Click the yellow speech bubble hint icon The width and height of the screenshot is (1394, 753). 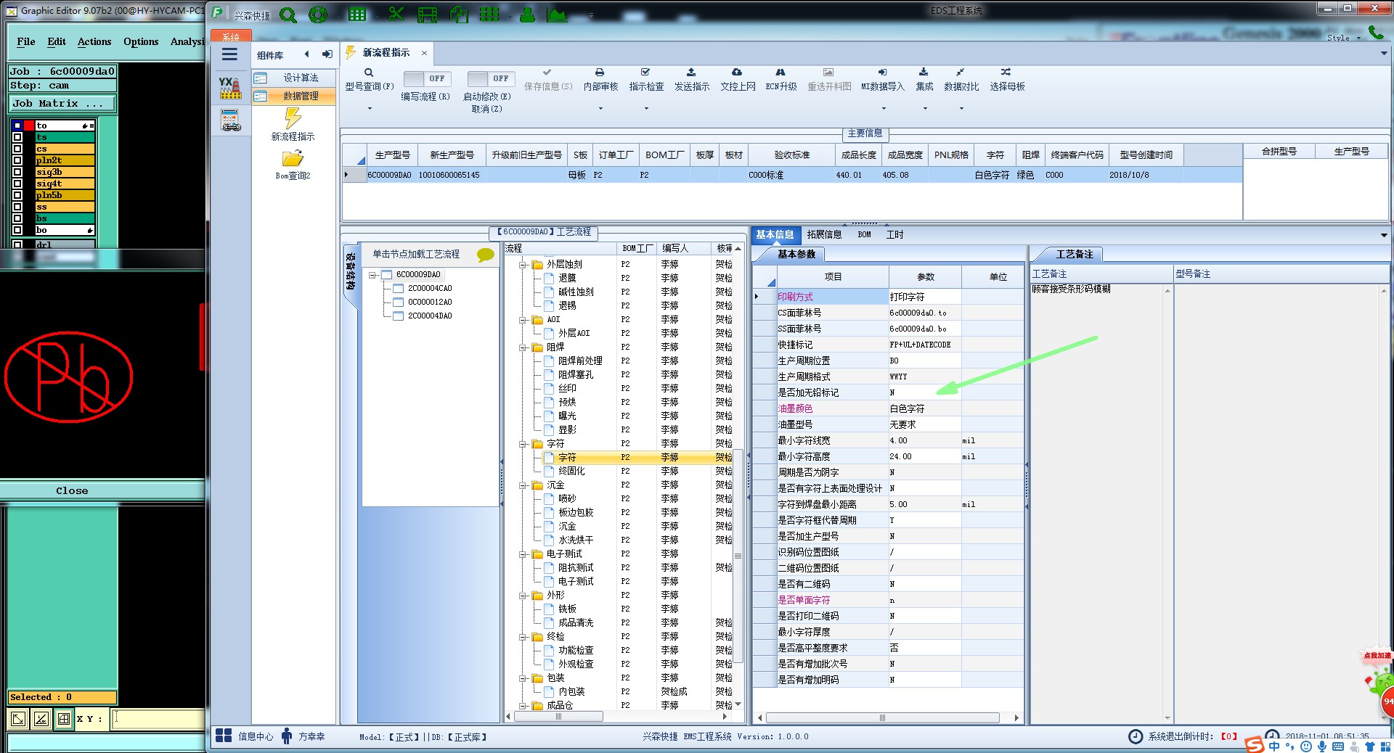click(485, 255)
